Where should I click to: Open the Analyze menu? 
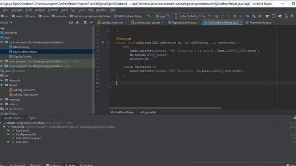(40, 10)
